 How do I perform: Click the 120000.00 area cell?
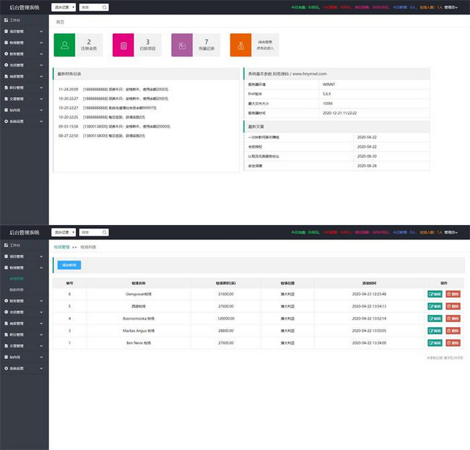point(226,318)
